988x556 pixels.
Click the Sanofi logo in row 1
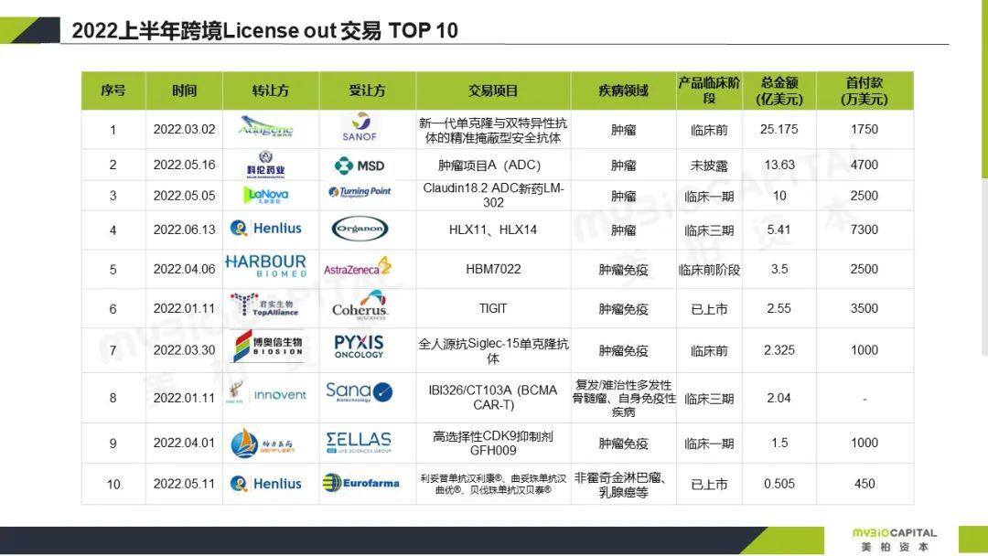(360, 127)
